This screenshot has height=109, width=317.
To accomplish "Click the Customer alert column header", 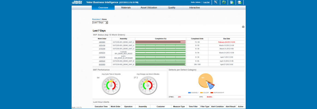I will [x=161, y=107].
